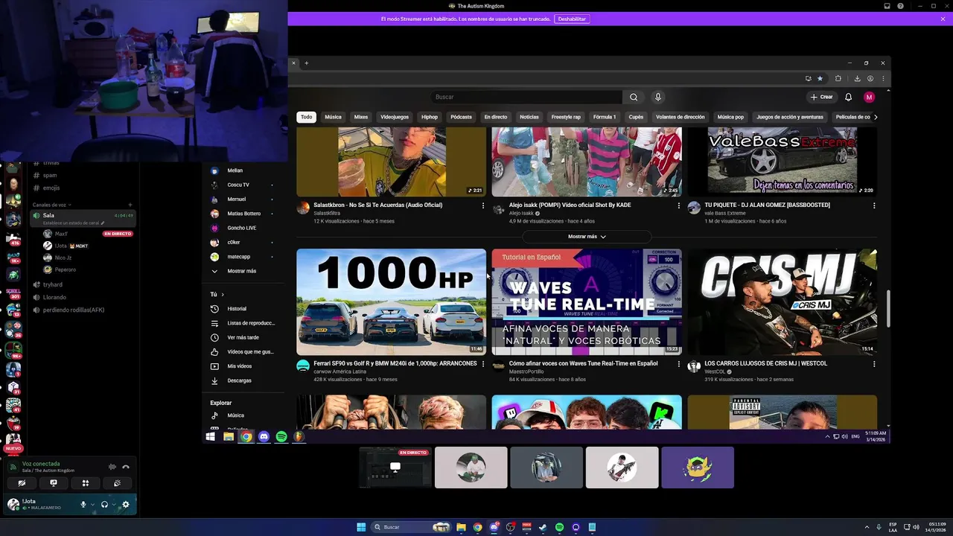This screenshot has width=953, height=536.
Task: Expand subscriptions list with Mostrar más
Action: coord(243,271)
